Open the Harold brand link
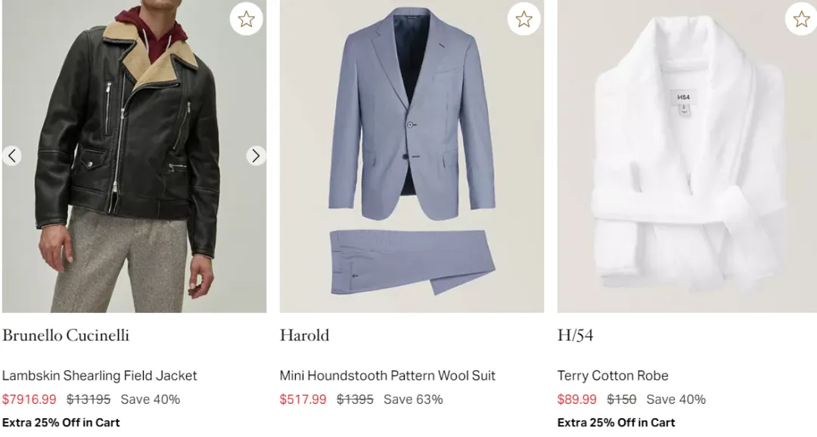 click(x=304, y=335)
